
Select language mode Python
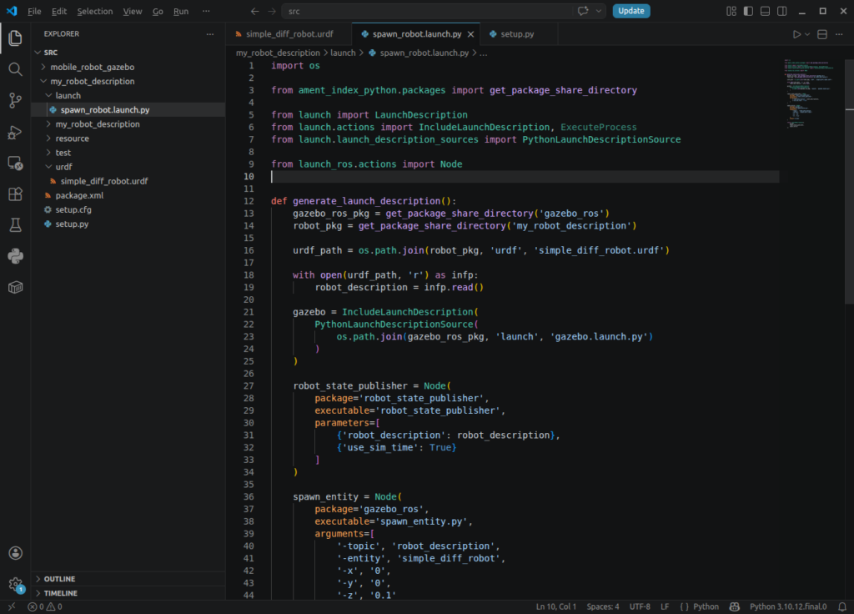point(706,606)
